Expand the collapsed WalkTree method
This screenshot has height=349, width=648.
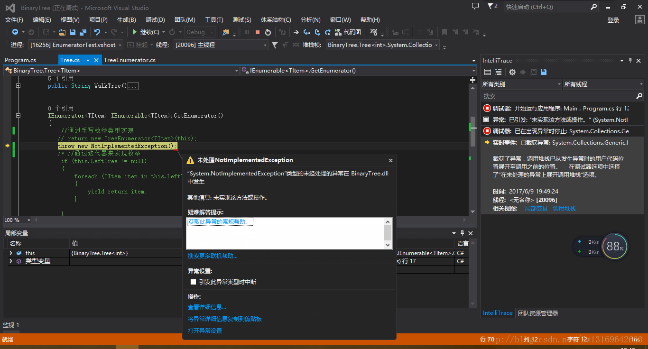click(18, 86)
